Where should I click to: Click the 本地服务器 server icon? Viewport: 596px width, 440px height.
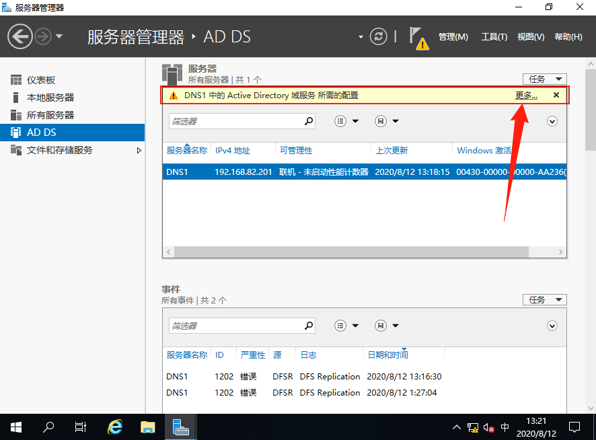15,98
